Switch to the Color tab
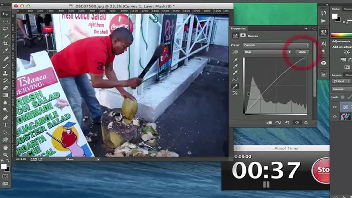The image size is (352, 198). click(336, 9)
